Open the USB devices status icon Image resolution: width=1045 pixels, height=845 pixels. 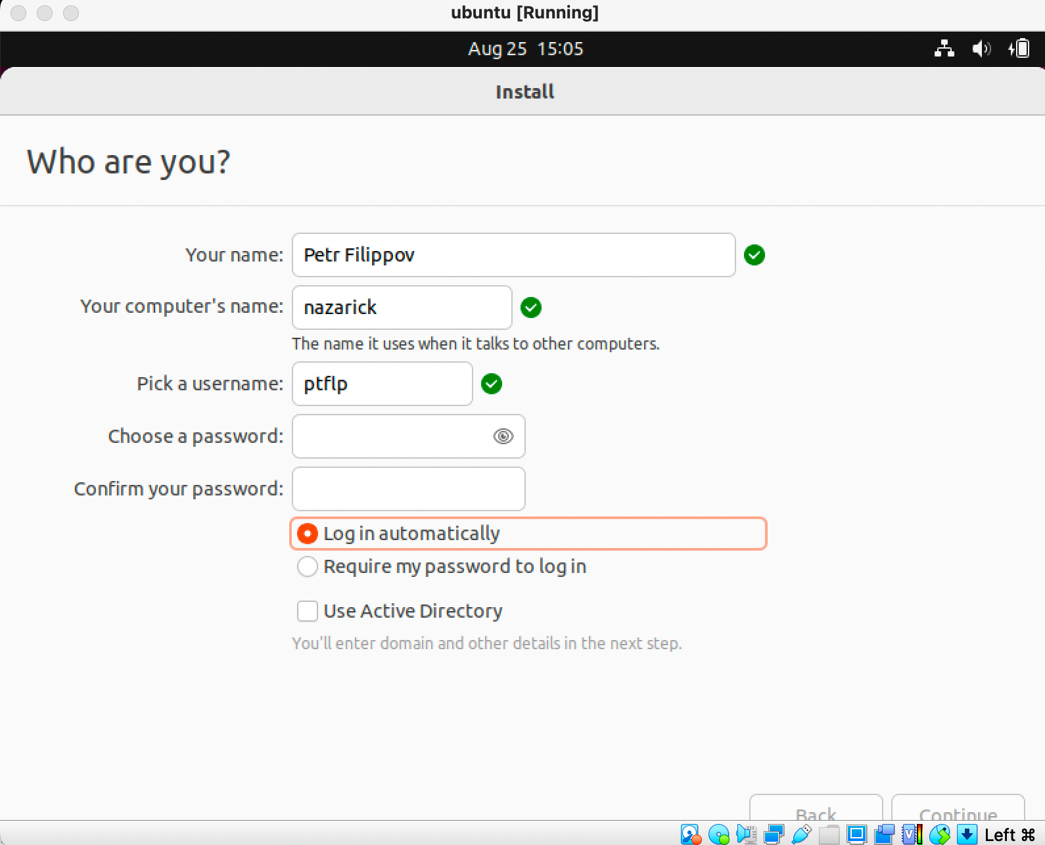(x=801, y=834)
